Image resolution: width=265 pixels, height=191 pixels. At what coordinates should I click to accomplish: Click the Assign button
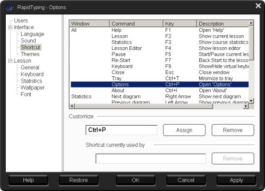tap(184, 130)
